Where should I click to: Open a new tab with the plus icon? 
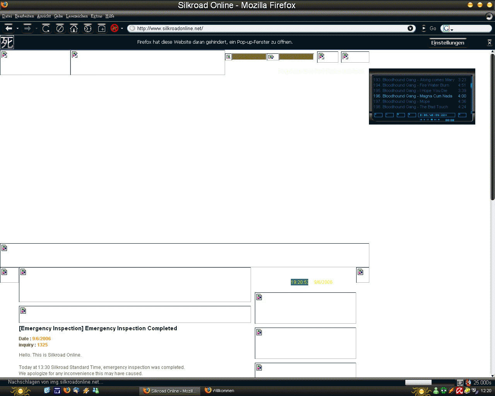click(x=102, y=28)
